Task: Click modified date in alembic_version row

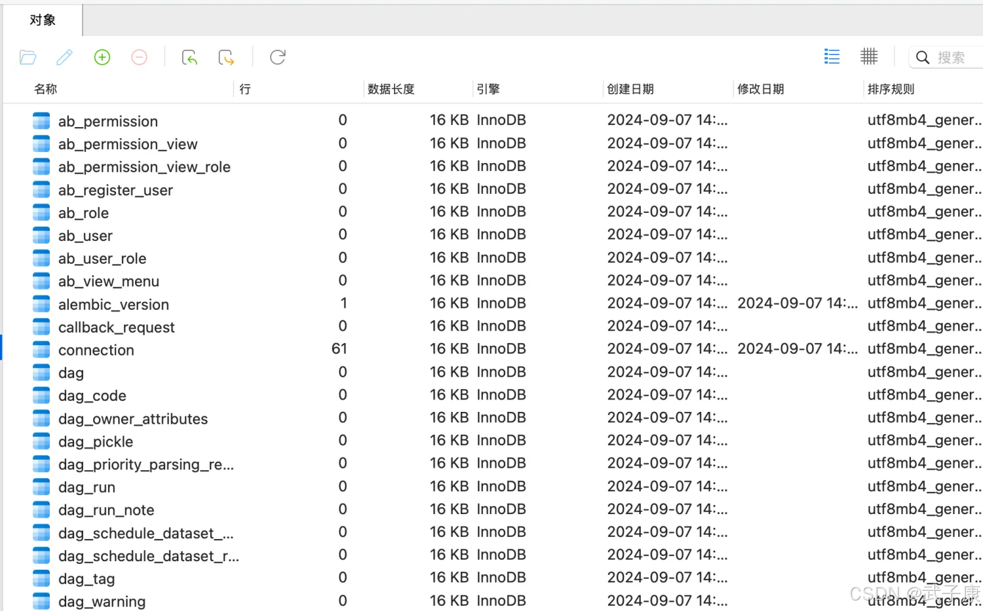Action: (x=798, y=303)
